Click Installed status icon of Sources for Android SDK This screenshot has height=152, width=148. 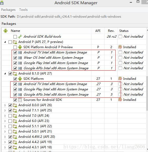120,100
